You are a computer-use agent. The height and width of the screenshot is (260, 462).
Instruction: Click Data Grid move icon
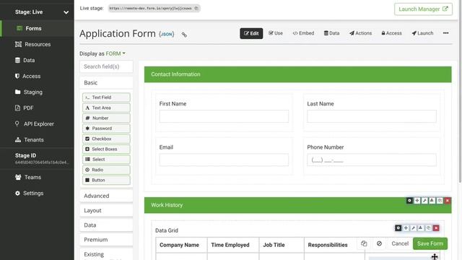(x=406, y=228)
